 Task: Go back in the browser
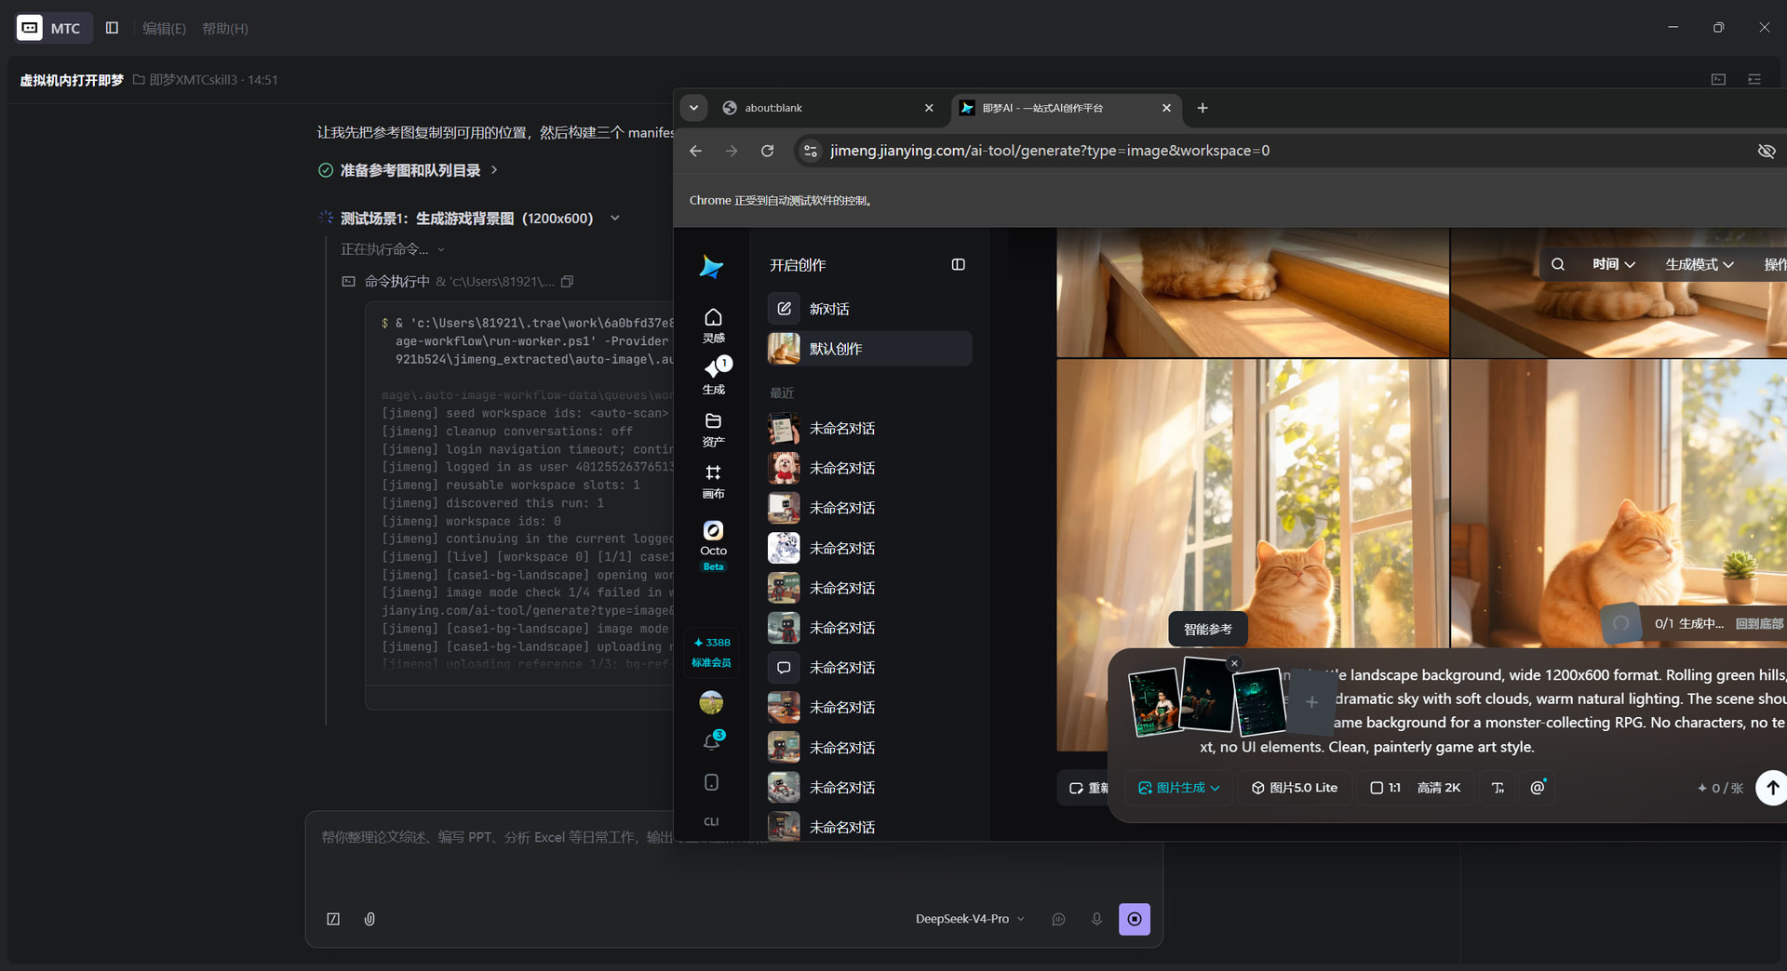(696, 151)
